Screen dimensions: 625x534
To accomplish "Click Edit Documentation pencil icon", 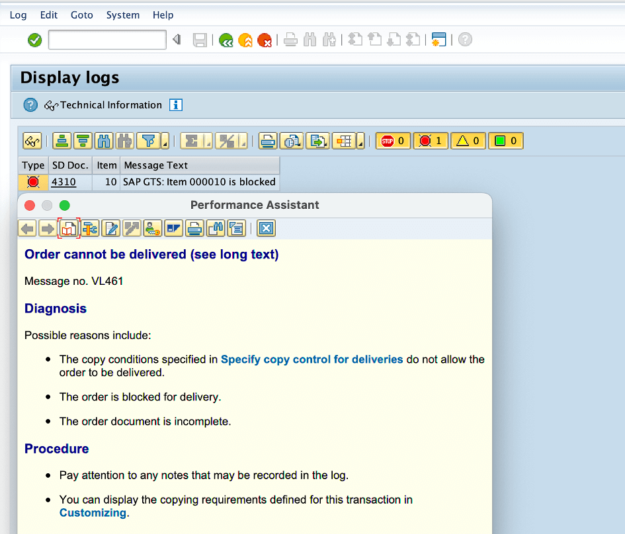I will [111, 229].
